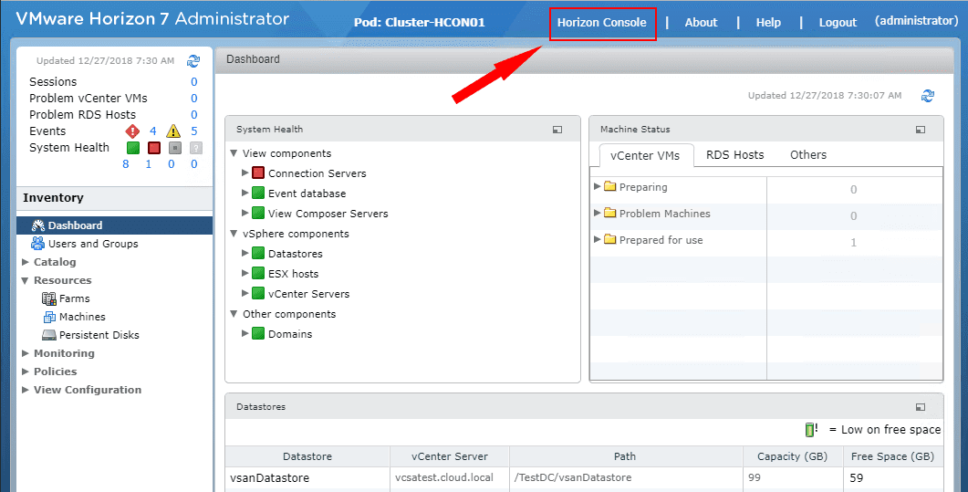968x492 pixels.
Task: Click red System Health status square
Action: coord(153,148)
